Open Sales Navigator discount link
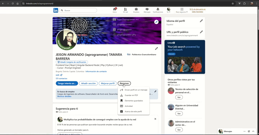The width and height of the screenshot is (259, 135). pos(198,10)
